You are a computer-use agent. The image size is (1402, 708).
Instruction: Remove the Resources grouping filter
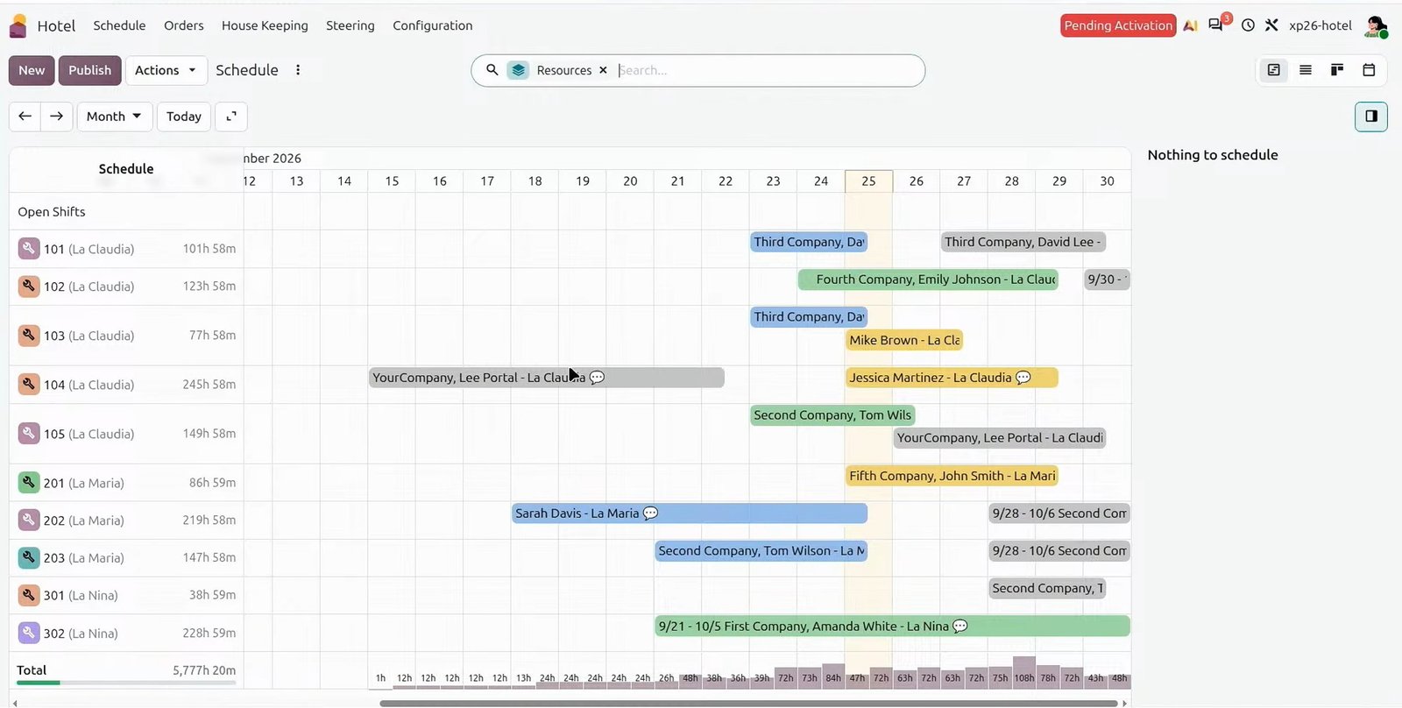click(x=603, y=70)
